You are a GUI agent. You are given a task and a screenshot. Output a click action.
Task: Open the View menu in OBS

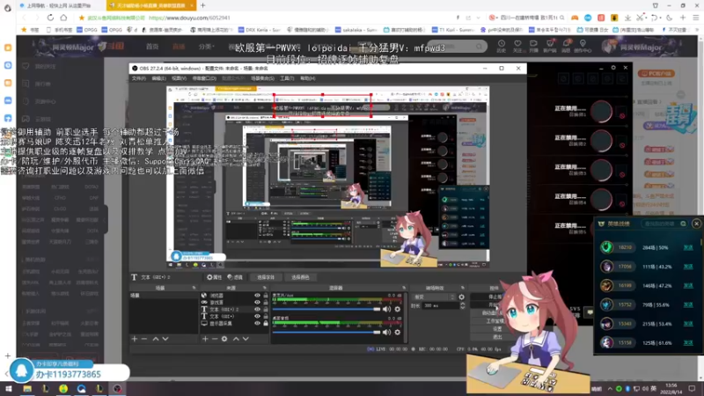(x=179, y=78)
